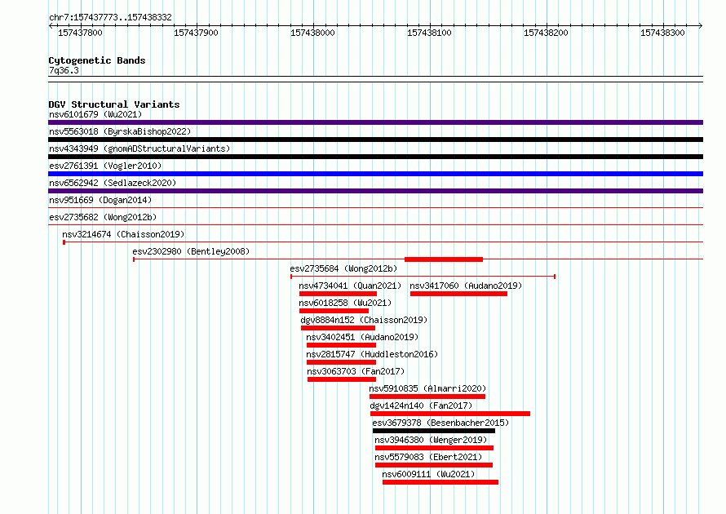Click the nsv6101679 (Wu2021) variant label
Image resolution: width=726 pixels, height=514 pixels.
[95, 114]
